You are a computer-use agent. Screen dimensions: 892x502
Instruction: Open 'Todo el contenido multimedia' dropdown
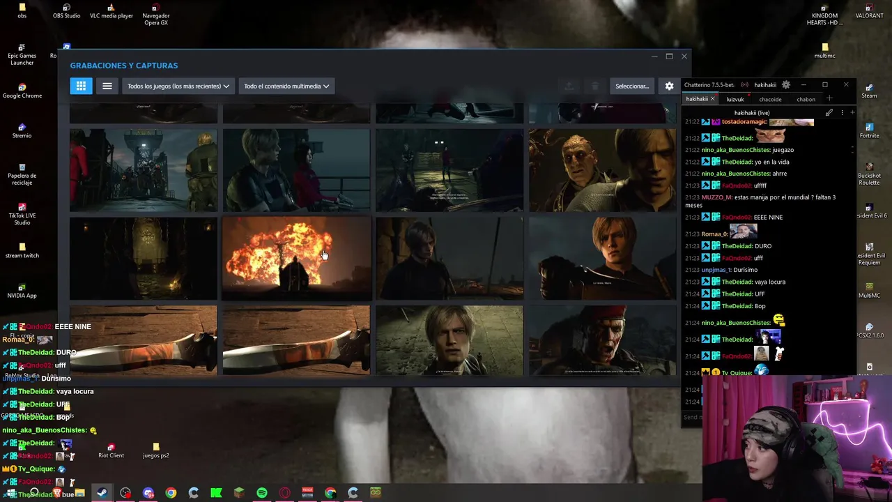pyautogui.click(x=286, y=86)
